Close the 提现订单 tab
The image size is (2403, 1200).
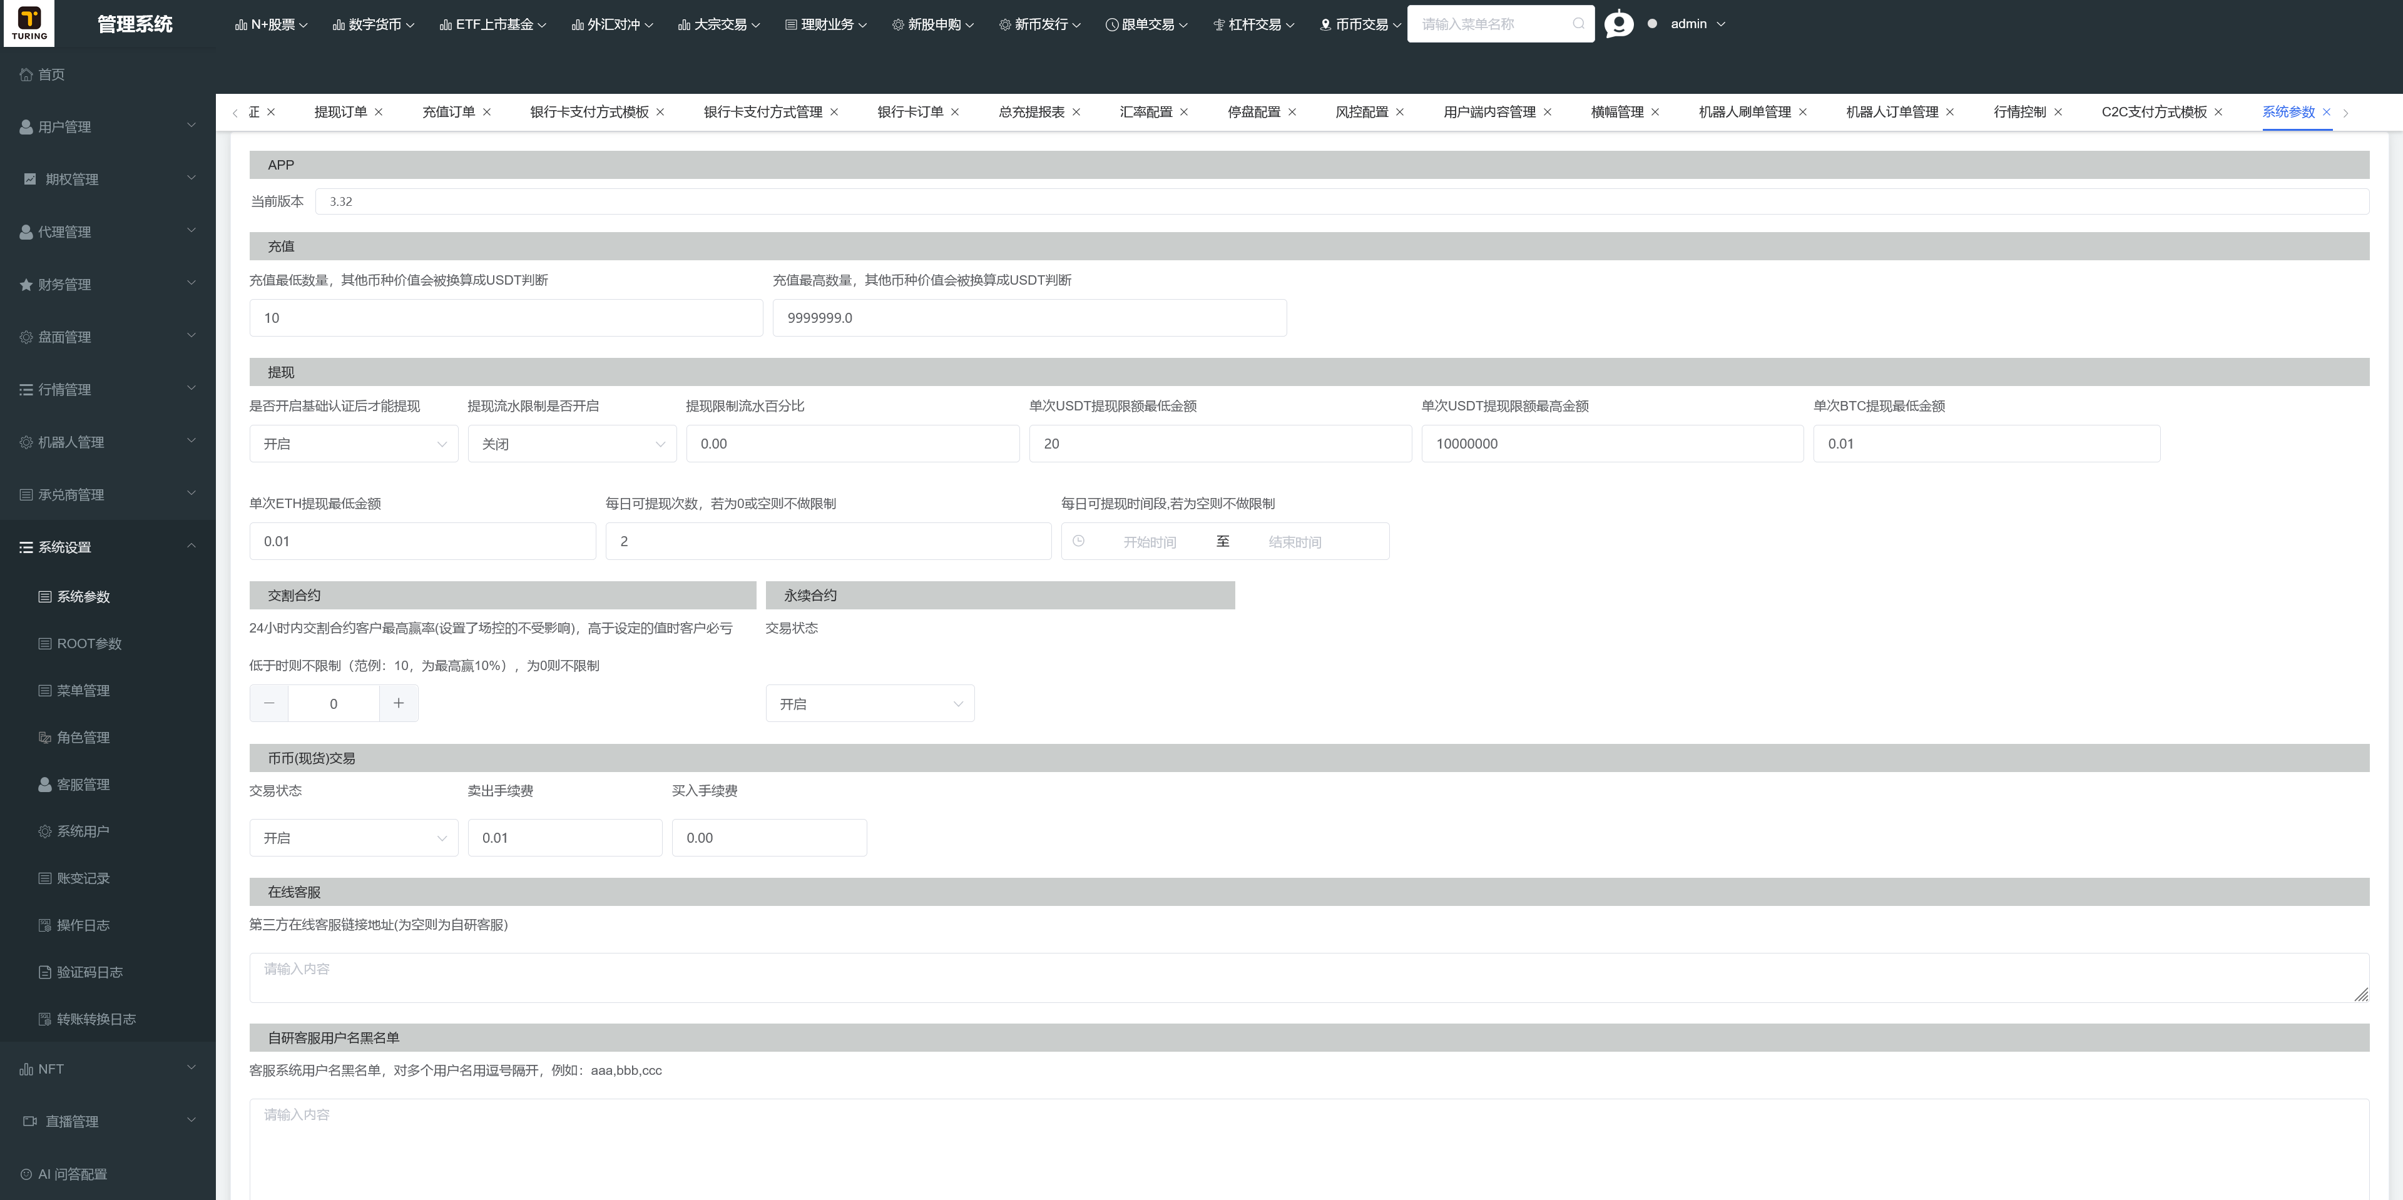[379, 112]
